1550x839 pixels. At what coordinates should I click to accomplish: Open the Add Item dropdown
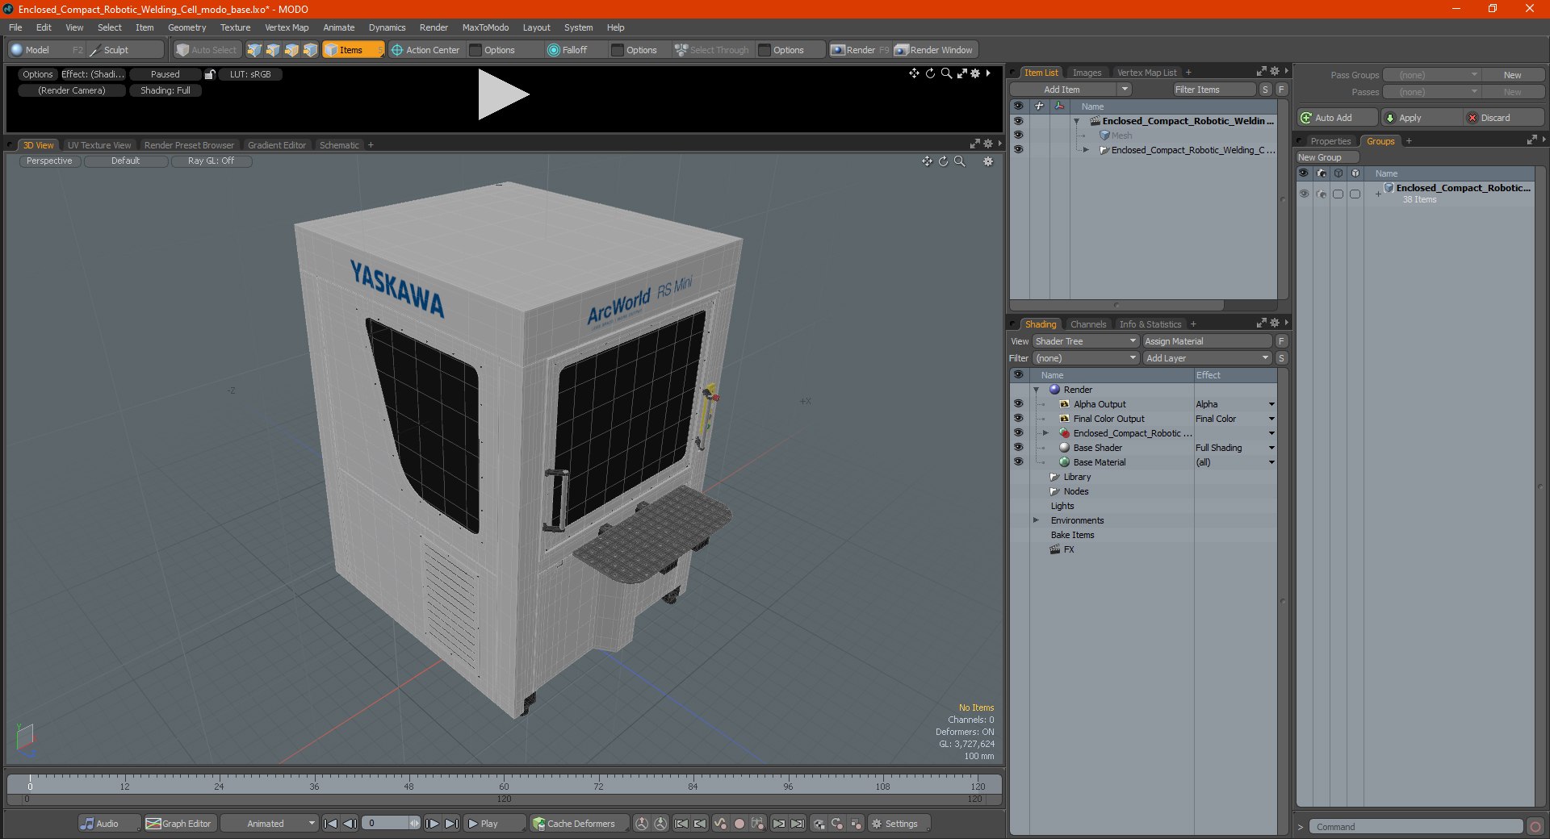1125,90
